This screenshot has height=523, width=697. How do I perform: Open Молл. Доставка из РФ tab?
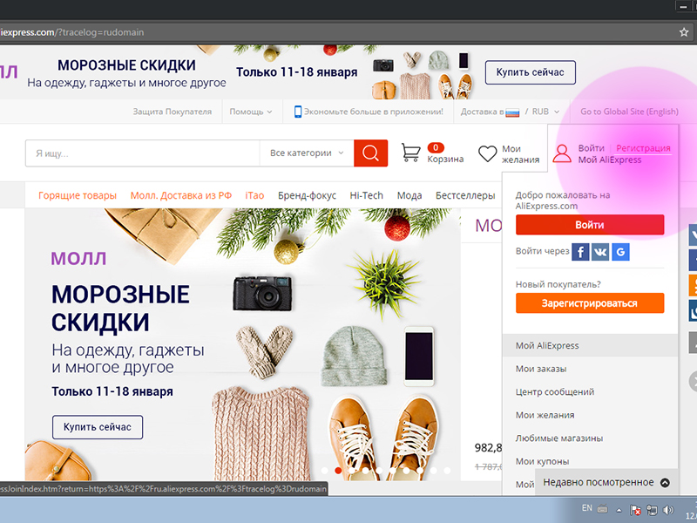[x=181, y=195]
